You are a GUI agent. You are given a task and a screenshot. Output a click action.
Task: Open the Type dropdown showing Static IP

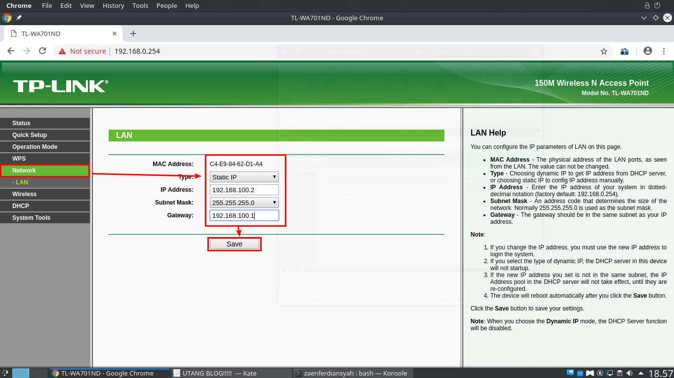[244, 176]
